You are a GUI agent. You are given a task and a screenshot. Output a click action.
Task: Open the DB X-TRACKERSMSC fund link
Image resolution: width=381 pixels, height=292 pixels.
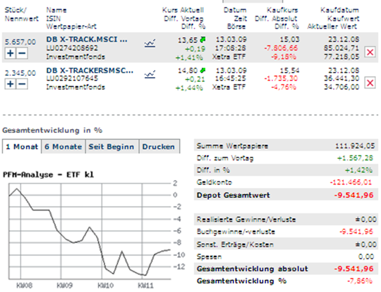(x=90, y=71)
